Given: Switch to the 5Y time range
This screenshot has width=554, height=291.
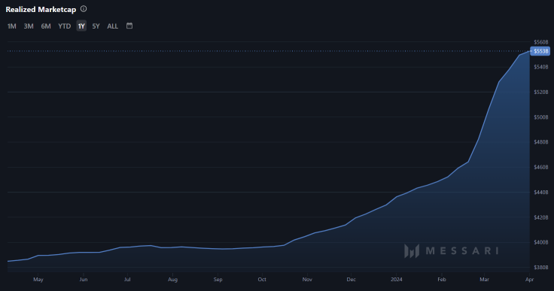Looking at the screenshot, I should pyautogui.click(x=96, y=26).
